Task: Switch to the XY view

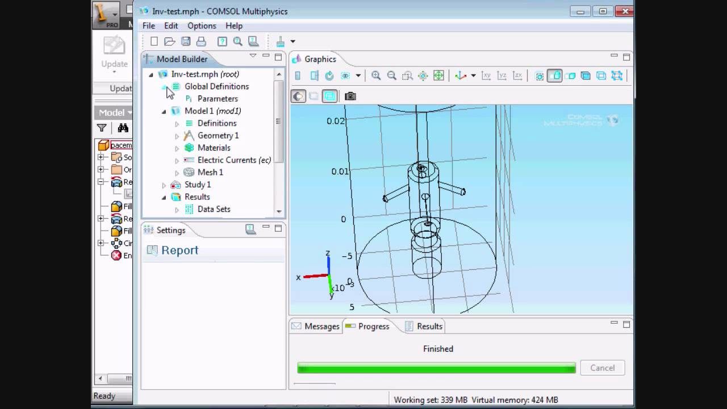Action: click(486, 76)
